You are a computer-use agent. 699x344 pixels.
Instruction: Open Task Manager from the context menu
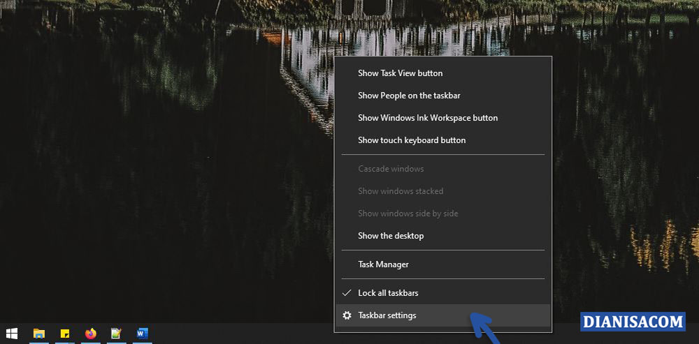[443, 264]
